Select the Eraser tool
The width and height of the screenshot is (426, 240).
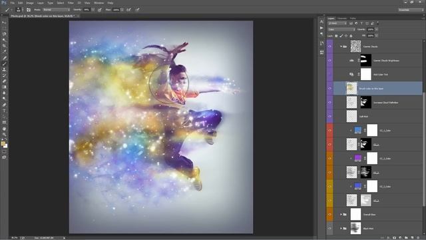click(4, 81)
